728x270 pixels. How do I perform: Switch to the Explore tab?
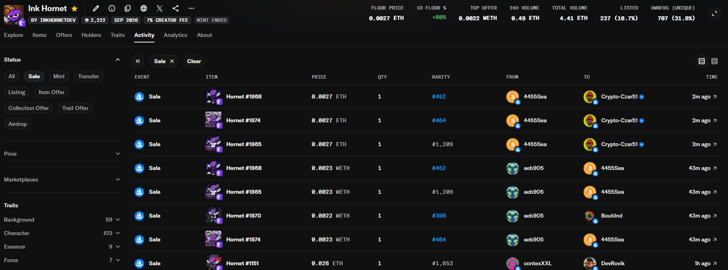tap(14, 35)
